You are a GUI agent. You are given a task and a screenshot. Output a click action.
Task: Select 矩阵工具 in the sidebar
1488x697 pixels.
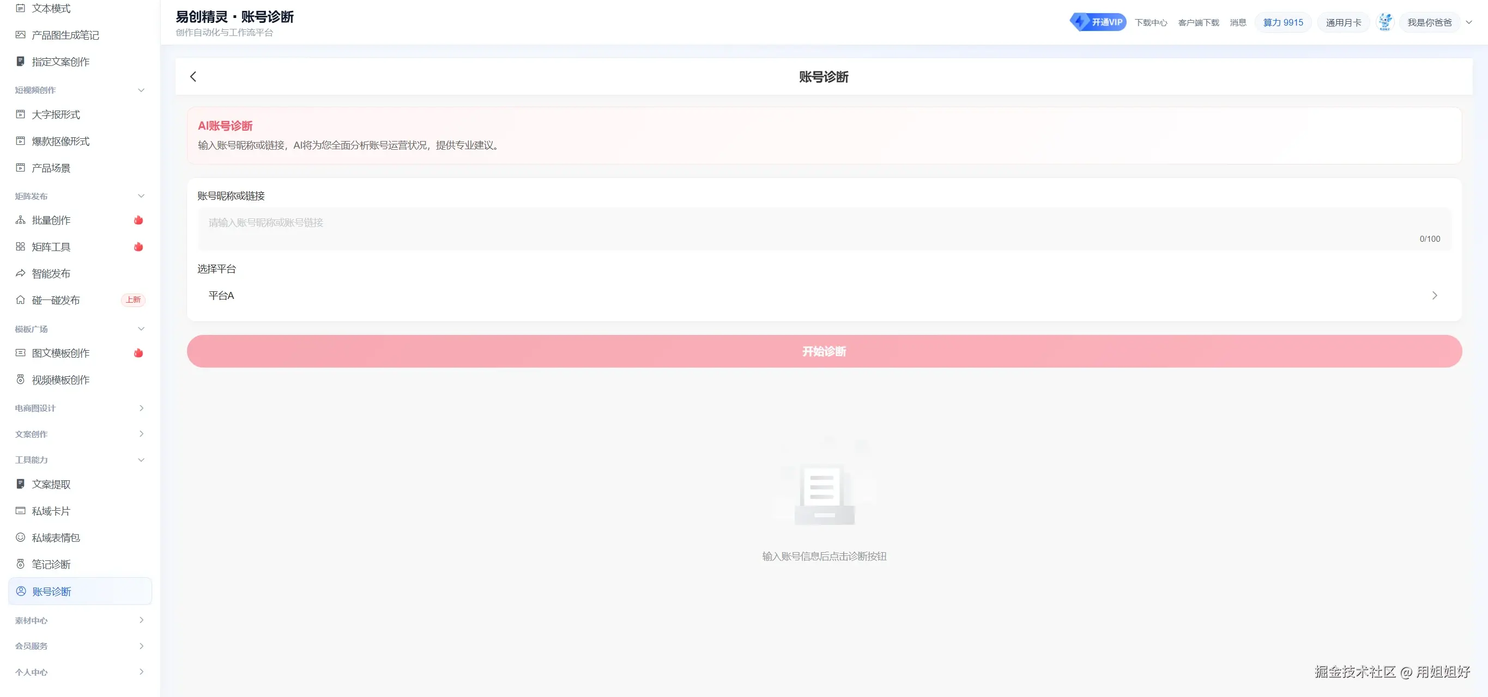coord(51,246)
